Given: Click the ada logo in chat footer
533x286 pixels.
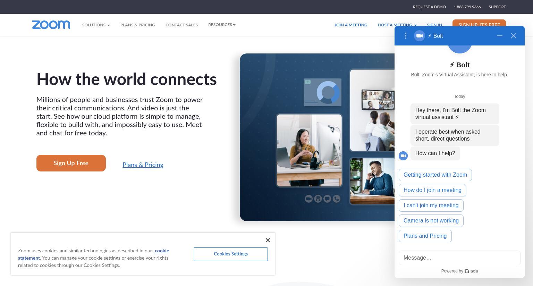Looking at the screenshot, I should pos(471,271).
